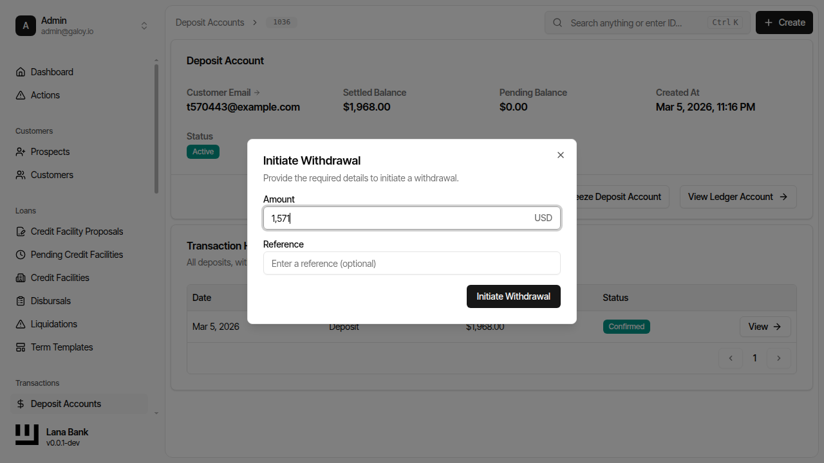The width and height of the screenshot is (824, 463).
Task: Go to previous page of transaction history
Action: 730,358
